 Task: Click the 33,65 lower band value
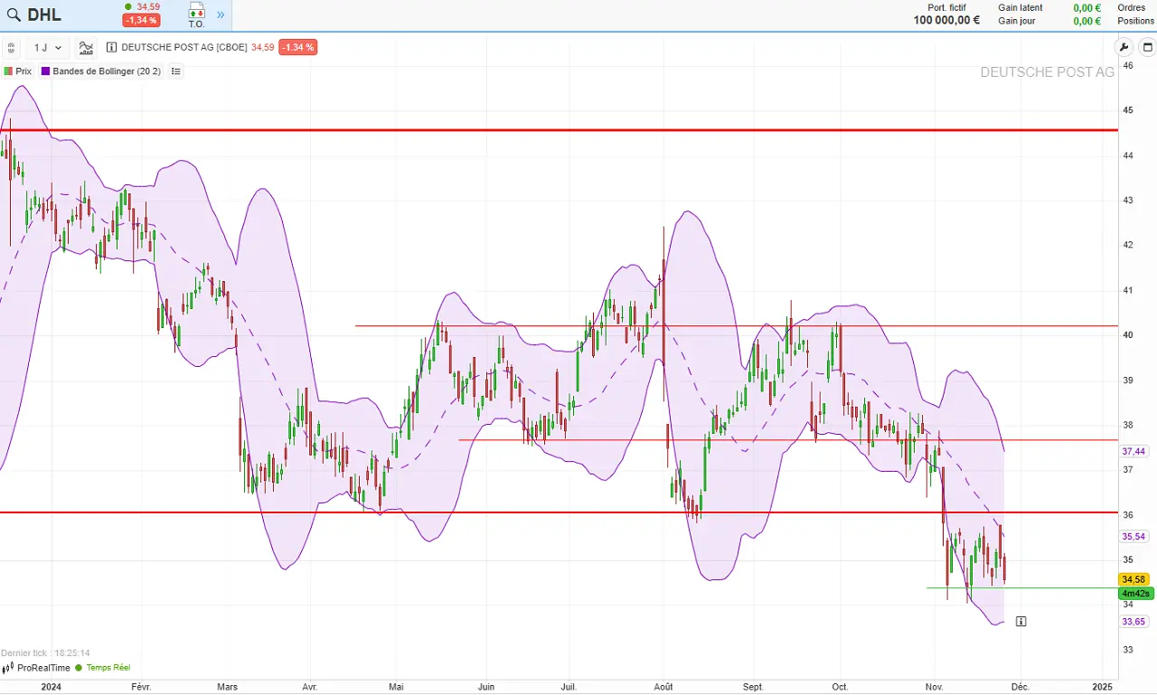[1133, 622]
